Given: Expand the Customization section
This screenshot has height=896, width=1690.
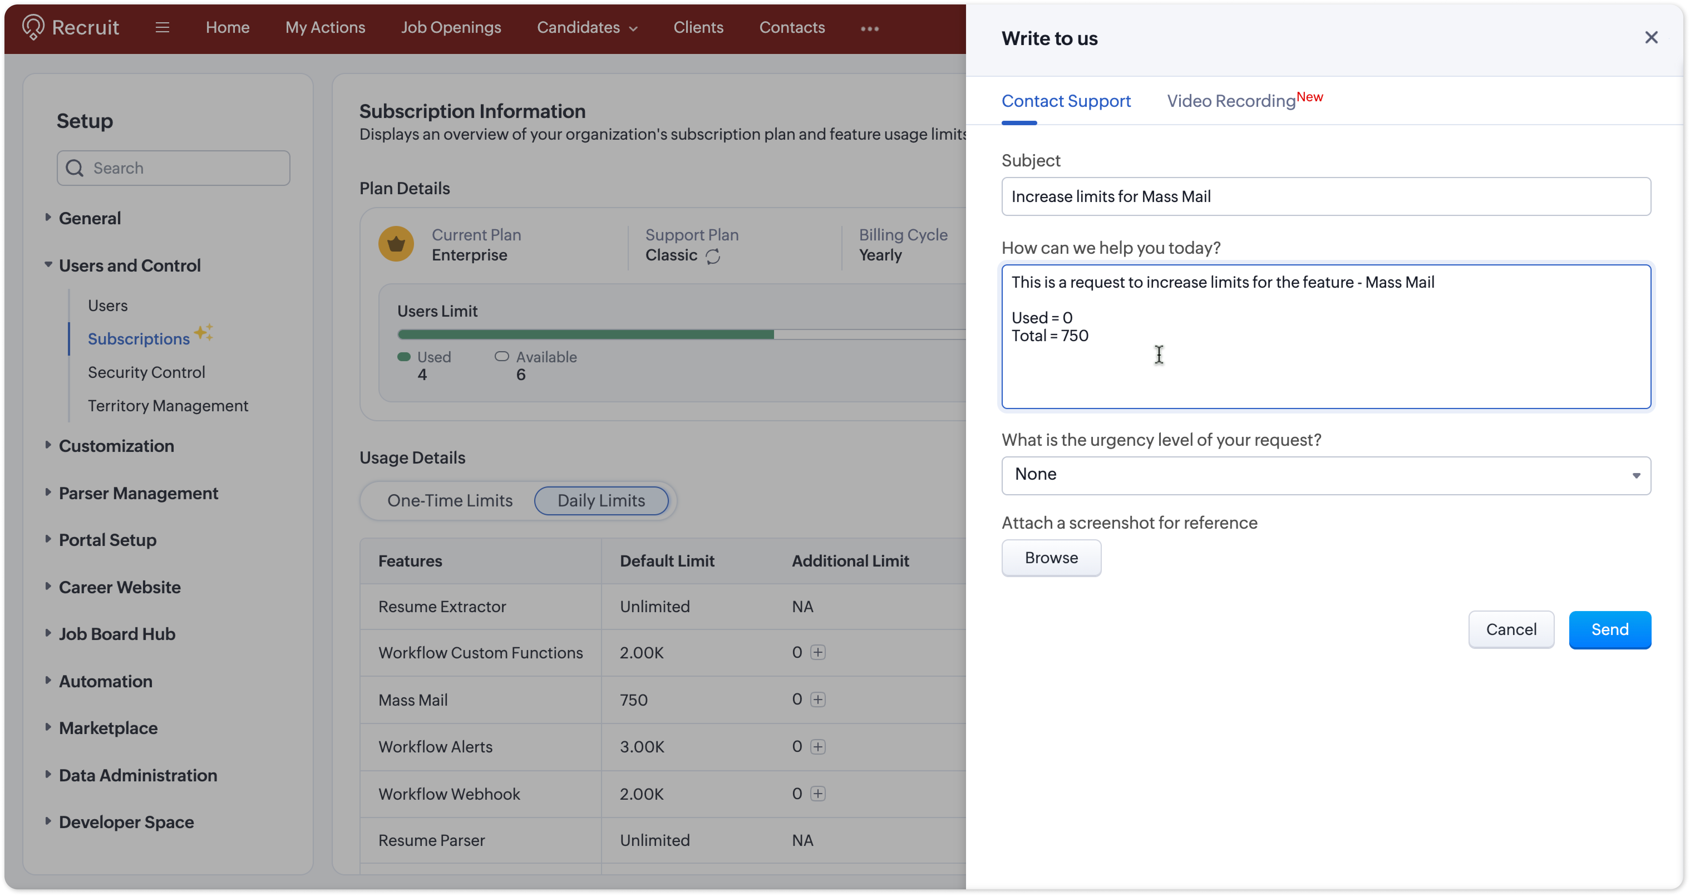Looking at the screenshot, I should click(x=116, y=446).
